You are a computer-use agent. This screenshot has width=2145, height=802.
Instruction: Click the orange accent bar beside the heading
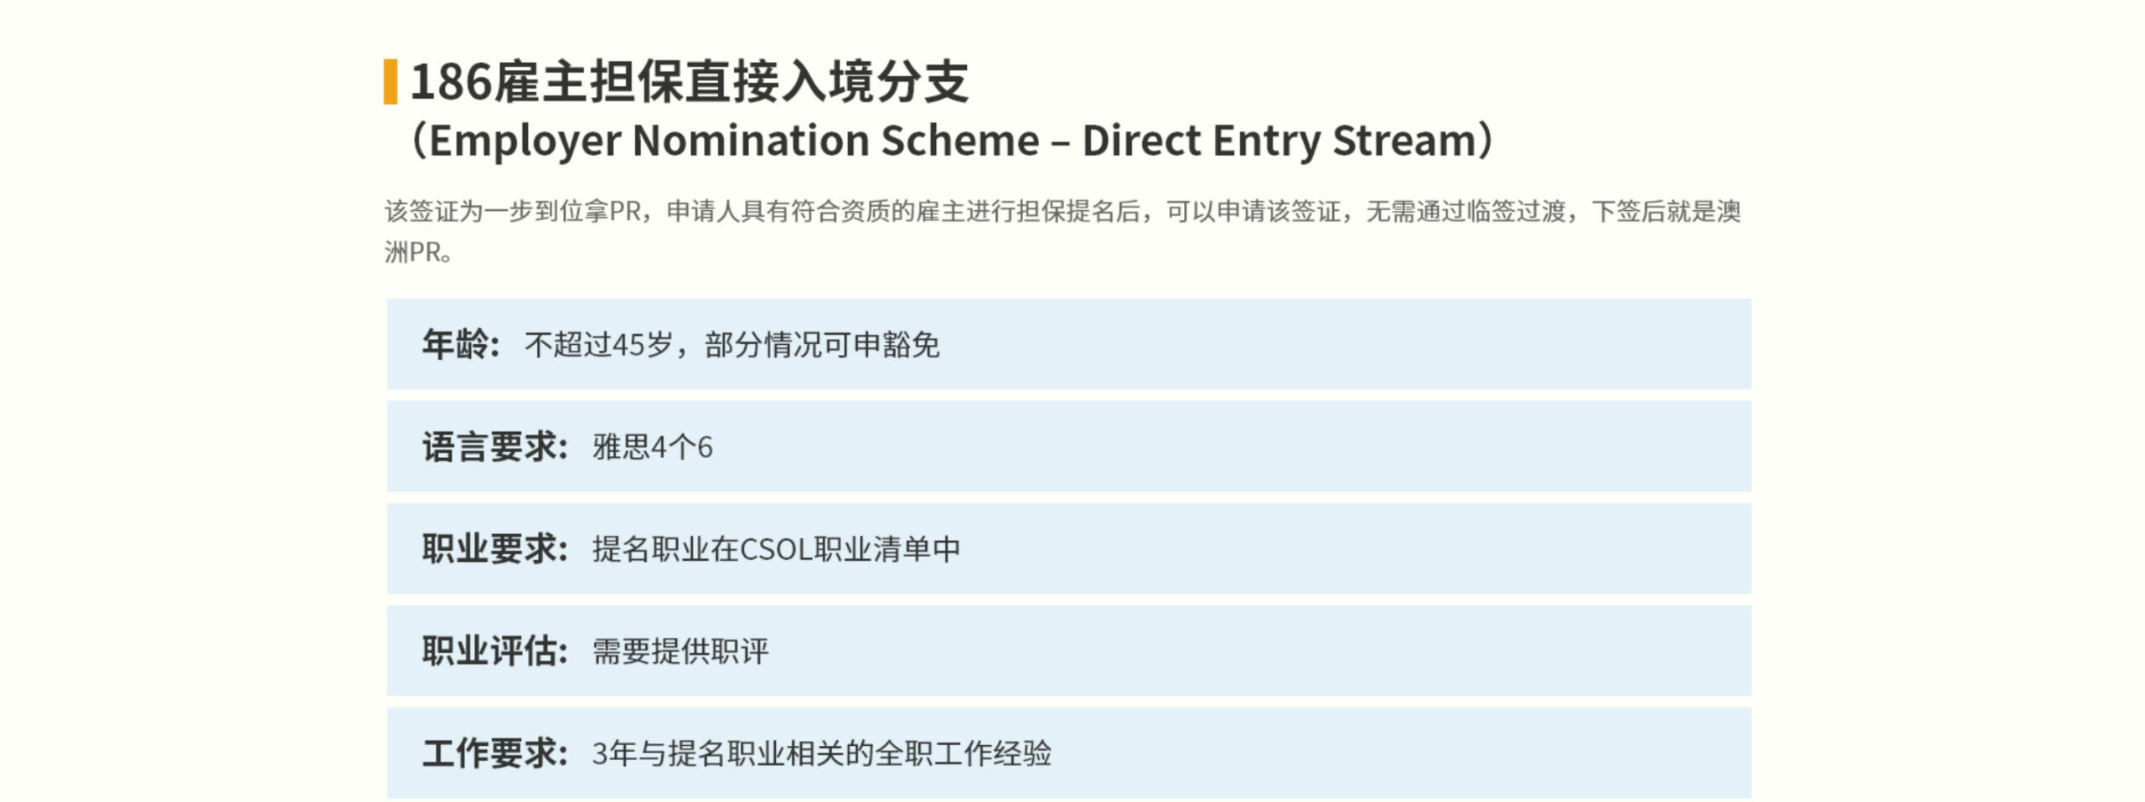[390, 82]
